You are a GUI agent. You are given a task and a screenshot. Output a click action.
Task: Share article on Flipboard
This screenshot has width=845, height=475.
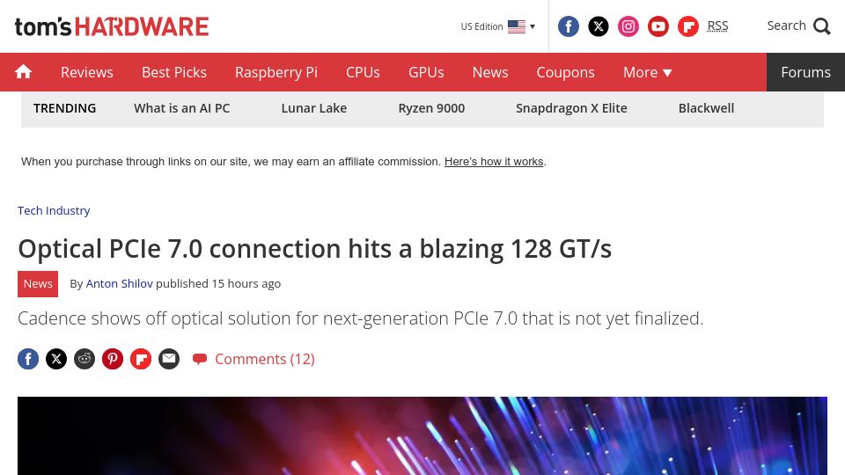click(141, 359)
